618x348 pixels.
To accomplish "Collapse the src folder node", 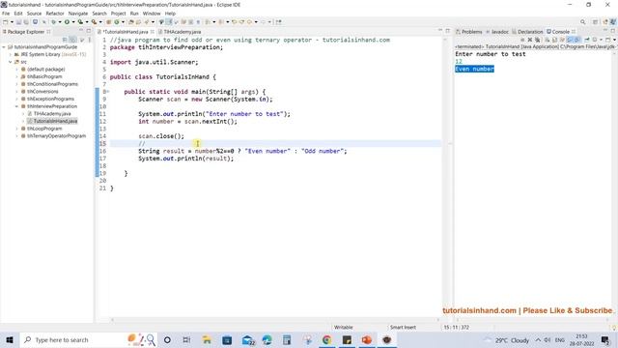I will tap(11, 62).
